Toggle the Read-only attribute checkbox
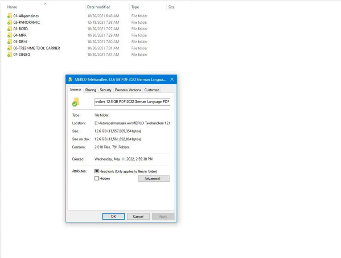The width and height of the screenshot is (341, 258). coord(97,171)
